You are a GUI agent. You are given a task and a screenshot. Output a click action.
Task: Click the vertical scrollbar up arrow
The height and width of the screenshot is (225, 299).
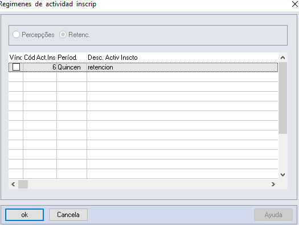283,58
